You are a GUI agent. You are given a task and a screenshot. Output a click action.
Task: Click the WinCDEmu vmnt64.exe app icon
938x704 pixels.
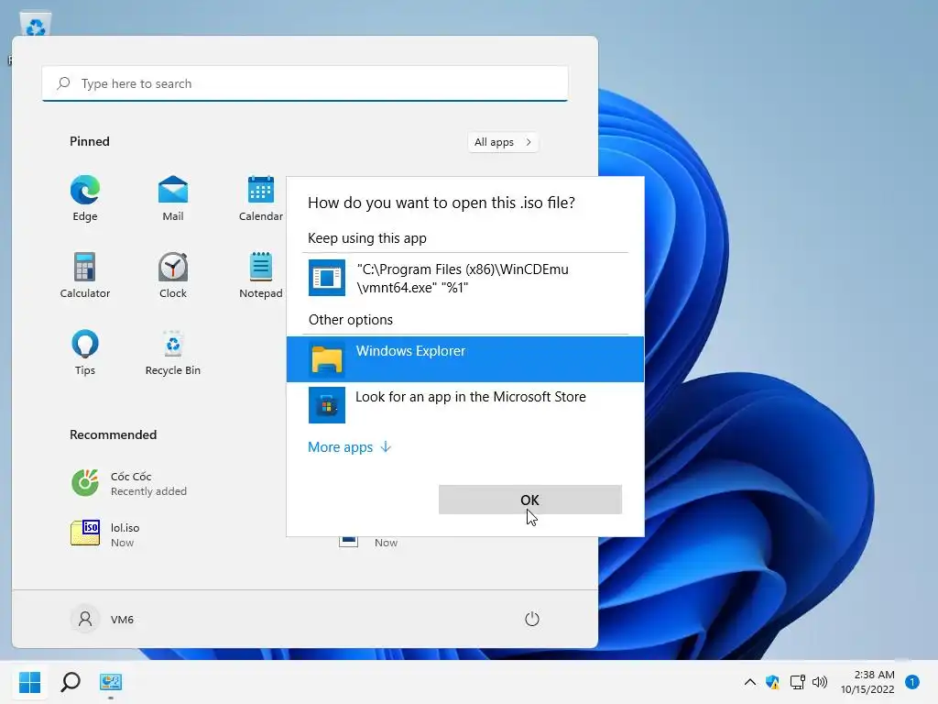click(x=327, y=278)
